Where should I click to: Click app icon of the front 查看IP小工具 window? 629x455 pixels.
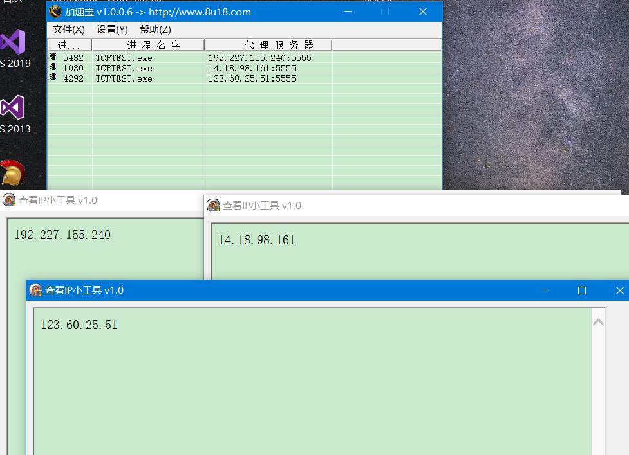click(35, 290)
